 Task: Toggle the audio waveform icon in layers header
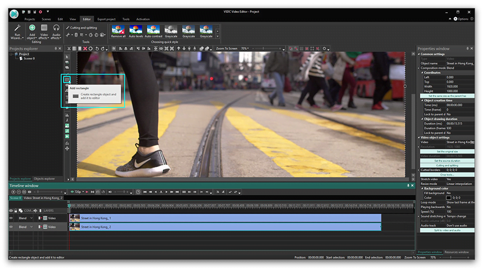(x=35, y=211)
